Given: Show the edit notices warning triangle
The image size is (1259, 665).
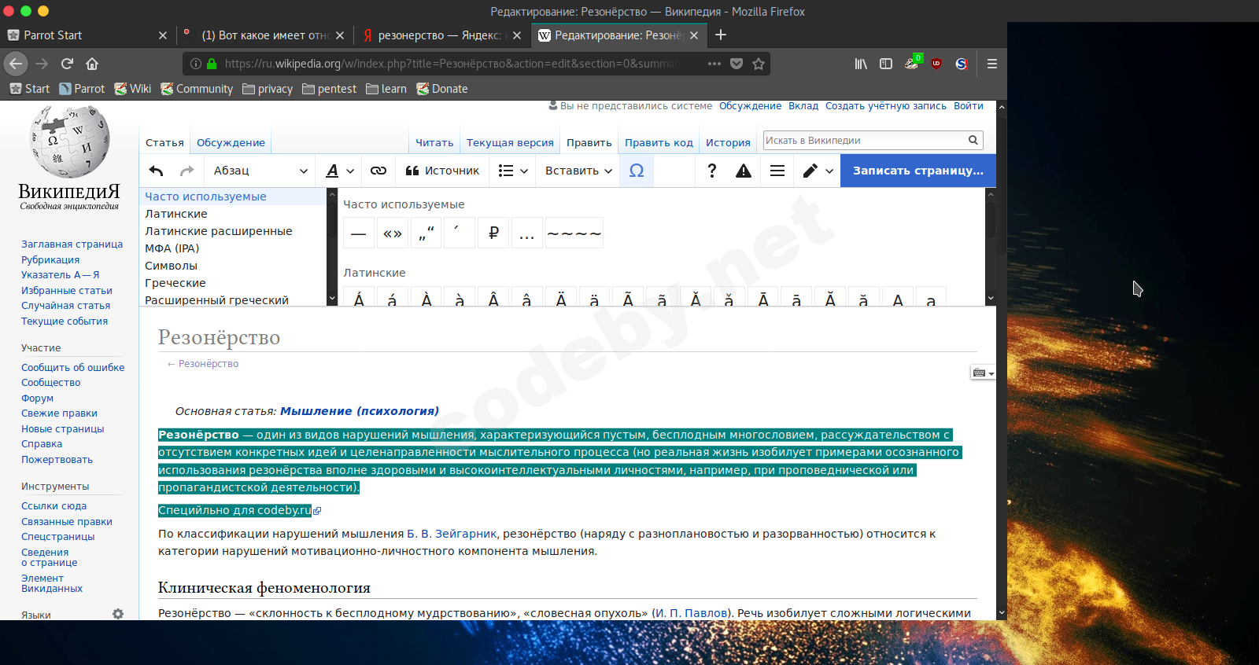Looking at the screenshot, I should pos(744,171).
